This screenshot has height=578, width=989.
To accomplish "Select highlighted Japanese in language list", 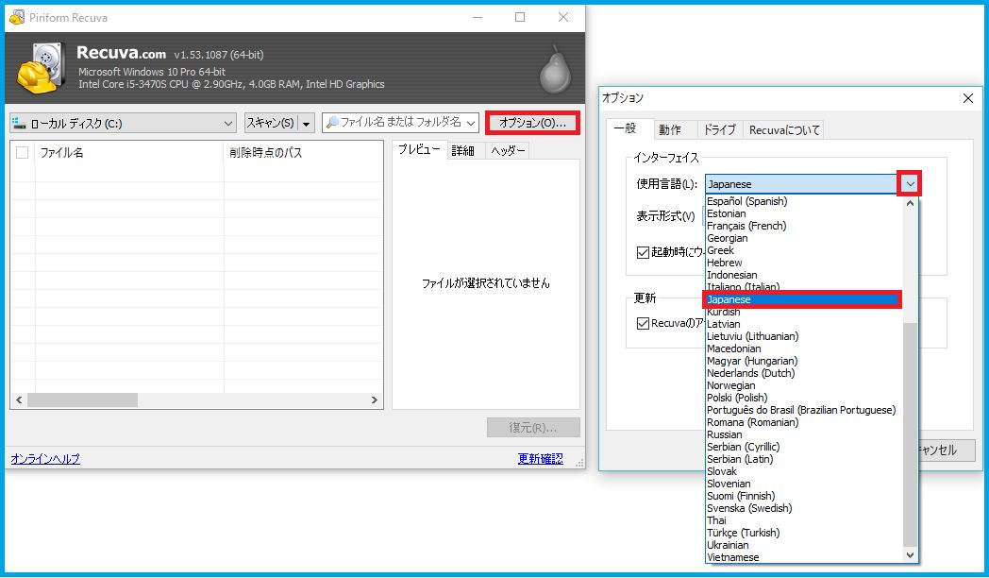I will click(x=802, y=299).
